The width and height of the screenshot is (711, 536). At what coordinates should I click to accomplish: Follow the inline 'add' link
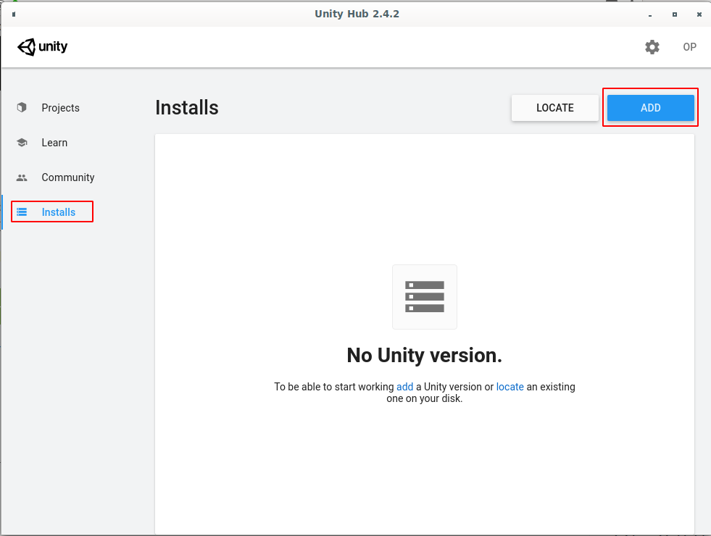404,387
